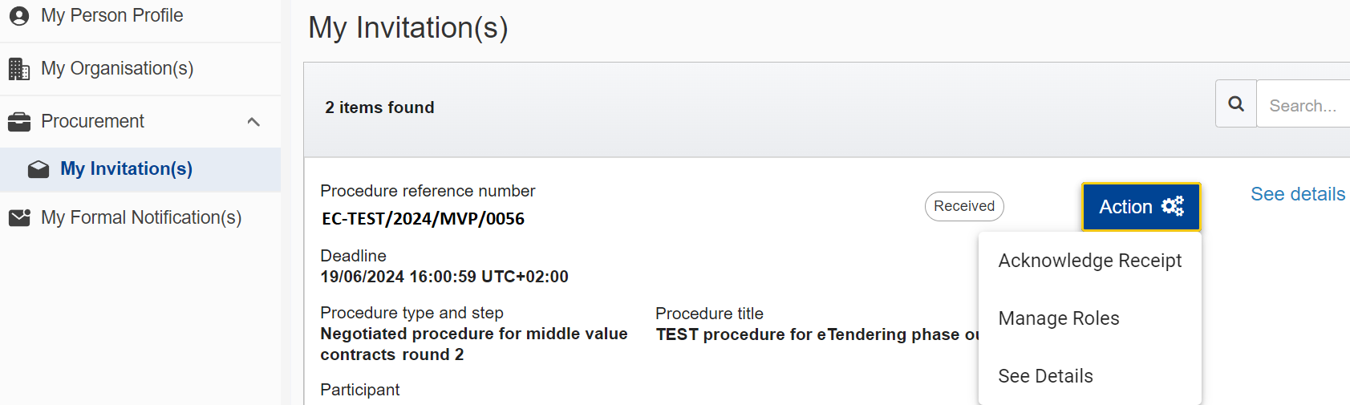
Task: Click procedure reference EC-TEST/2024/MVP/0056
Action: [x=423, y=219]
